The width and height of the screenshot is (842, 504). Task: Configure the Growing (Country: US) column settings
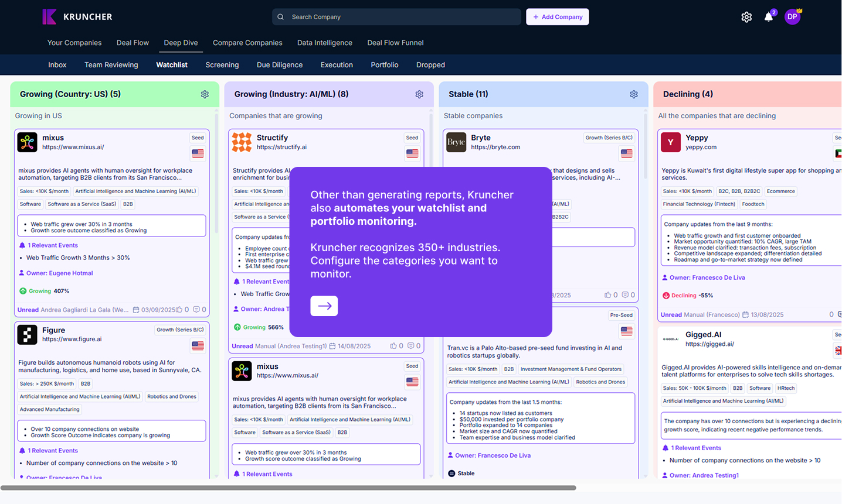[x=205, y=94]
